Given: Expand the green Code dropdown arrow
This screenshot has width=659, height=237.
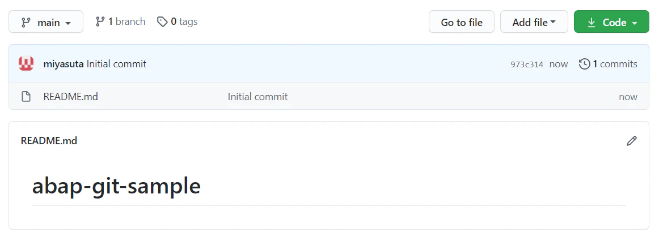Looking at the screenshot, I should (635, 23).
